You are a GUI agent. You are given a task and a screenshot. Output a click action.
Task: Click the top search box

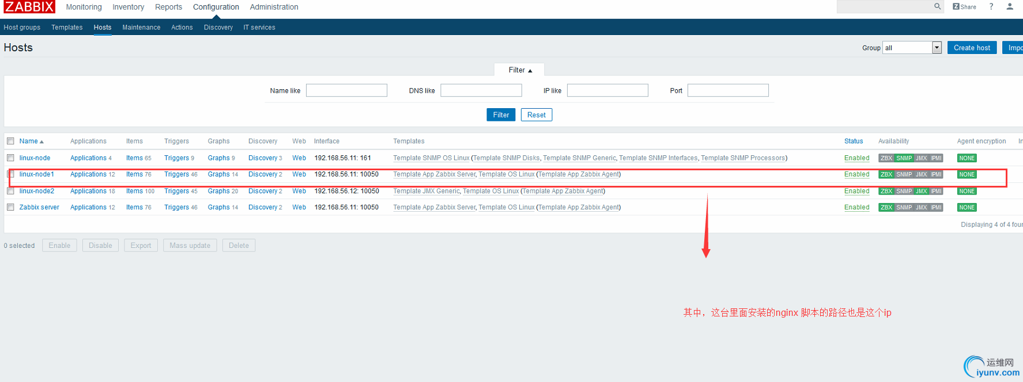pos(885,7)
